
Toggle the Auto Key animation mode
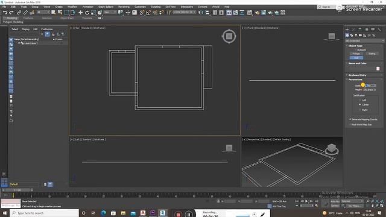click(335, 201)
